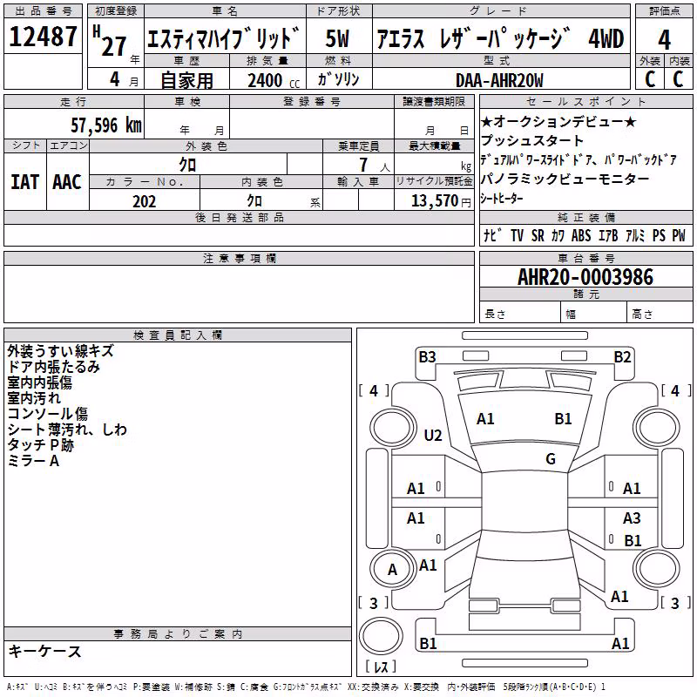Click the wheel circled with letter A
This screenshot has height=697, width=697.
pyautogui.click(x=392, y=570)
